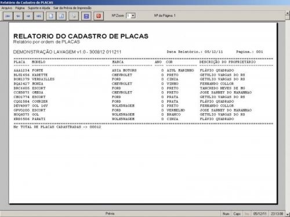Screen dimensions: 290x217
Task: Go to the last page arrow button
Action: point(38,16)
